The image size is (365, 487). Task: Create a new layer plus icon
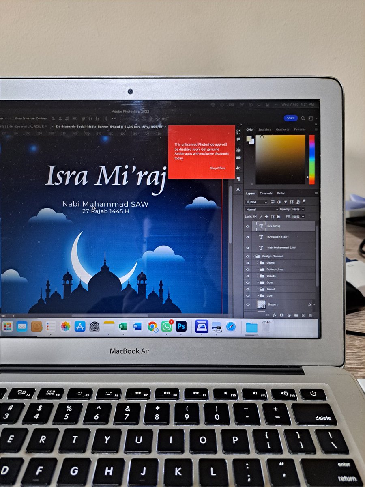point(303,315)
